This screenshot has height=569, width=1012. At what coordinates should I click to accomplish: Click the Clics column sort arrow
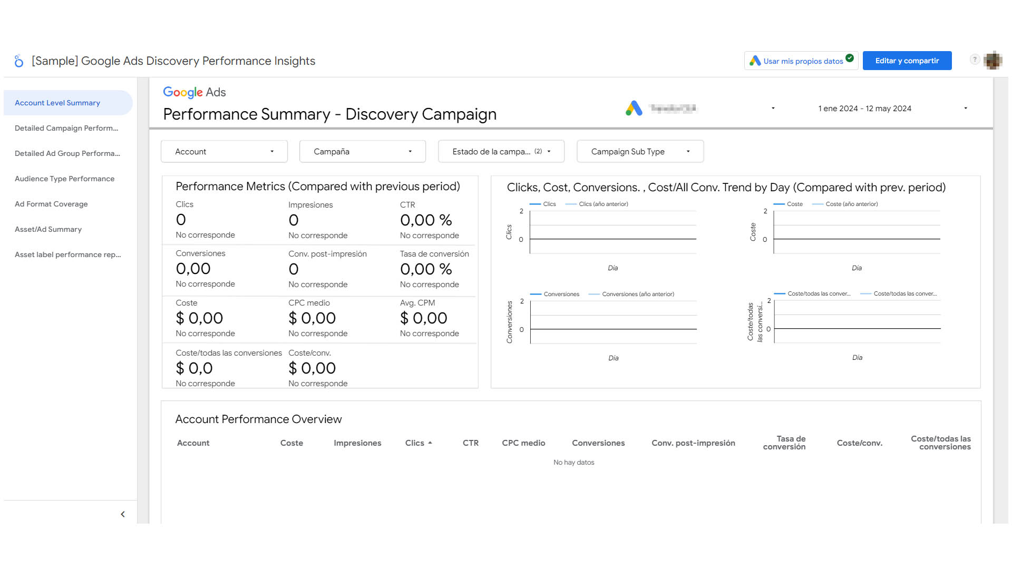430,443
